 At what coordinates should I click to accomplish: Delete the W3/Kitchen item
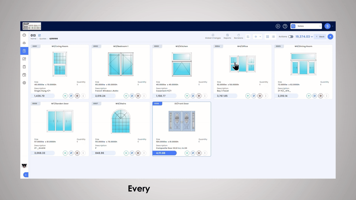tap(199, 96)
